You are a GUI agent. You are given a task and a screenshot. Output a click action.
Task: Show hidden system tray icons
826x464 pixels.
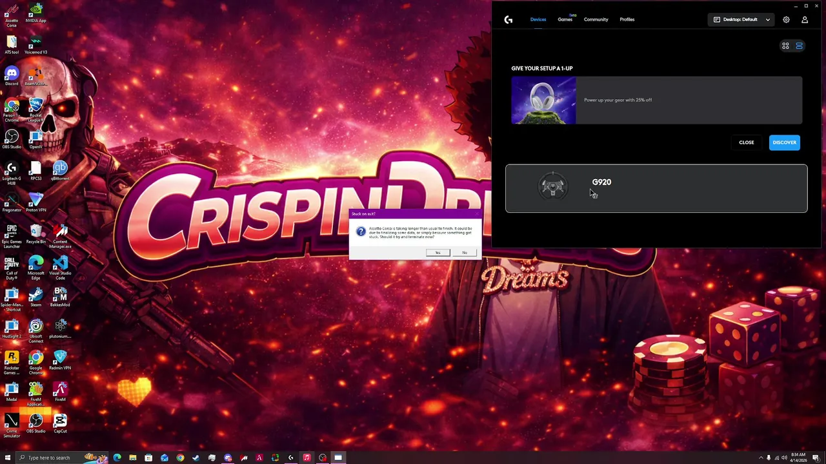click(x=760, y=458)
